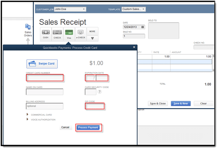Viewport: 219px width, 150px height.
Task: Click the Check No. field
Action: pyautogui.click(x=204, y=47)
